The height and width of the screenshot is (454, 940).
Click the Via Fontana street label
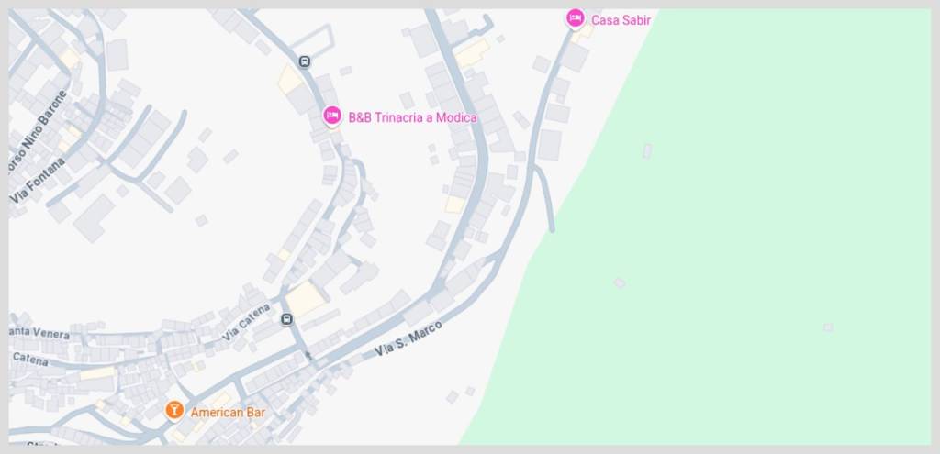pos(39,180)
